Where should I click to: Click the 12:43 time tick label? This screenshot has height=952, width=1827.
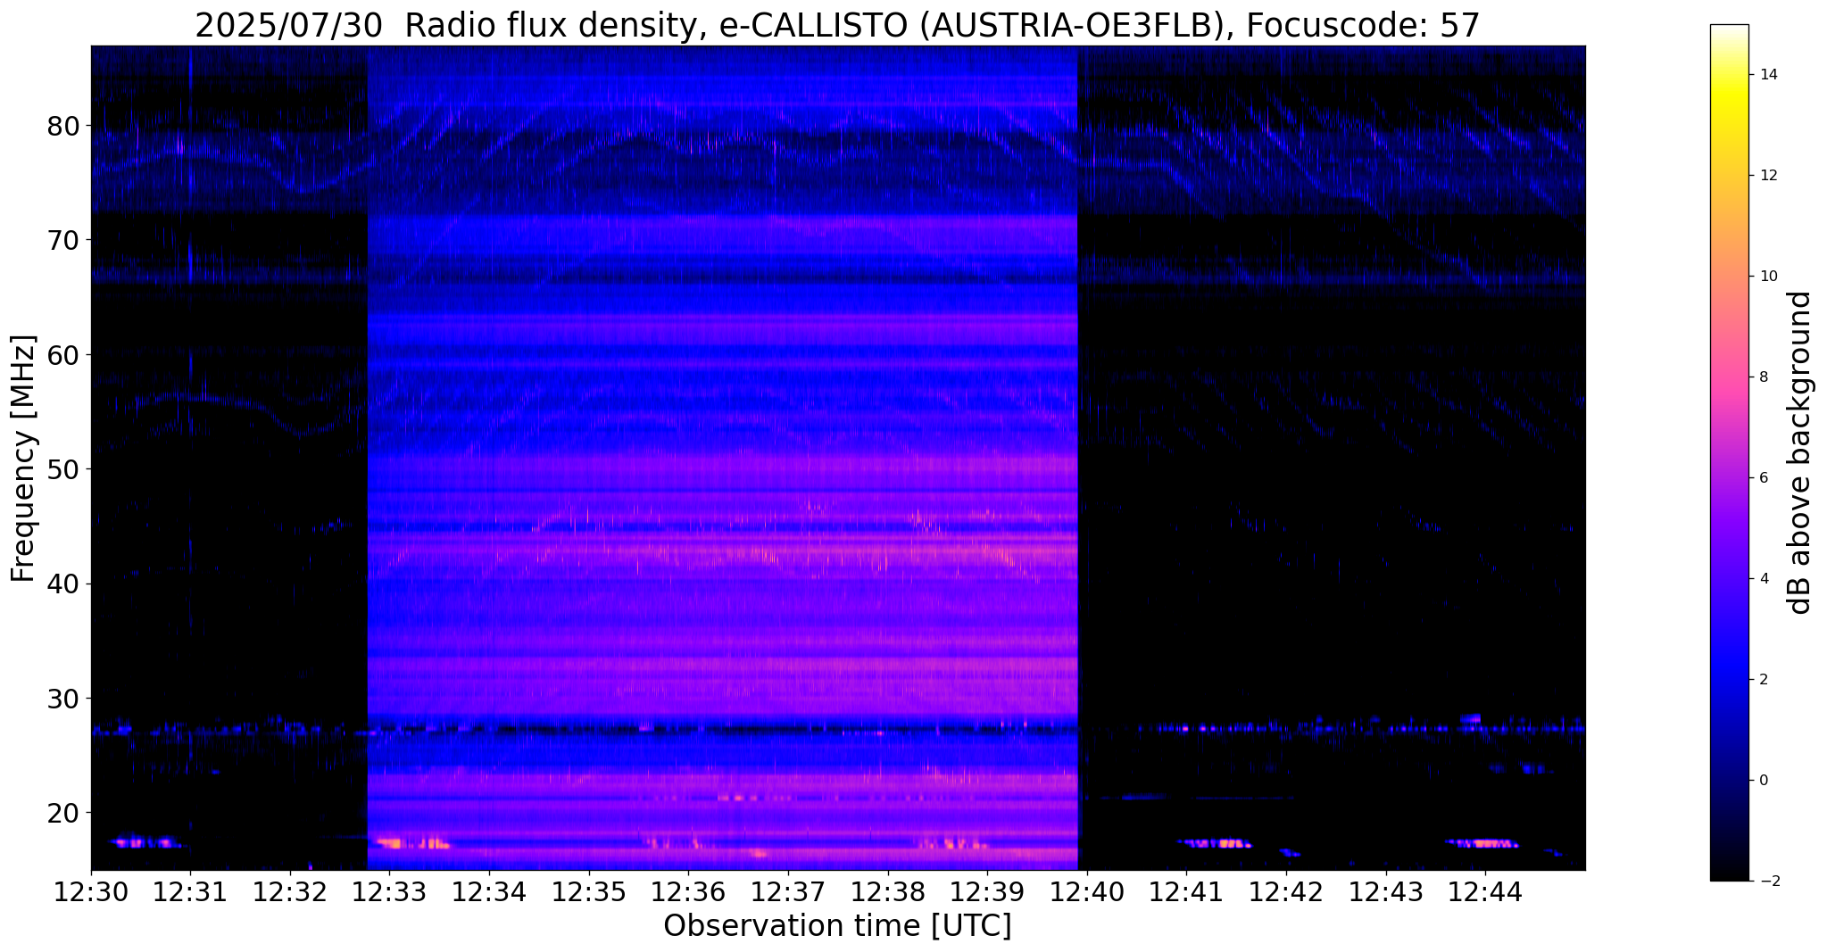(x=1385, y=891)
